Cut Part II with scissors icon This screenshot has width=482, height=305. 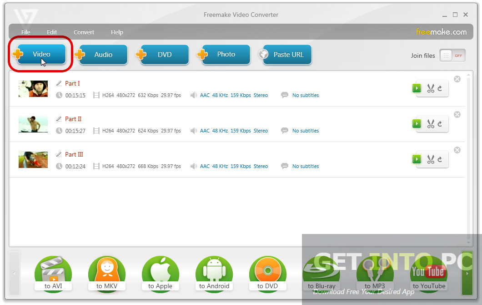(431, 124)
